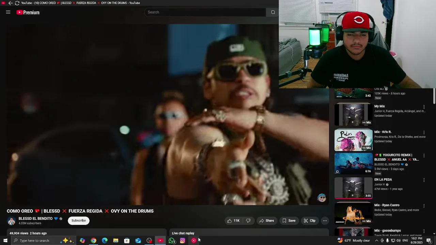
Task: Open Mix - Kris R. thumbnail
Action: pos(353,140)
